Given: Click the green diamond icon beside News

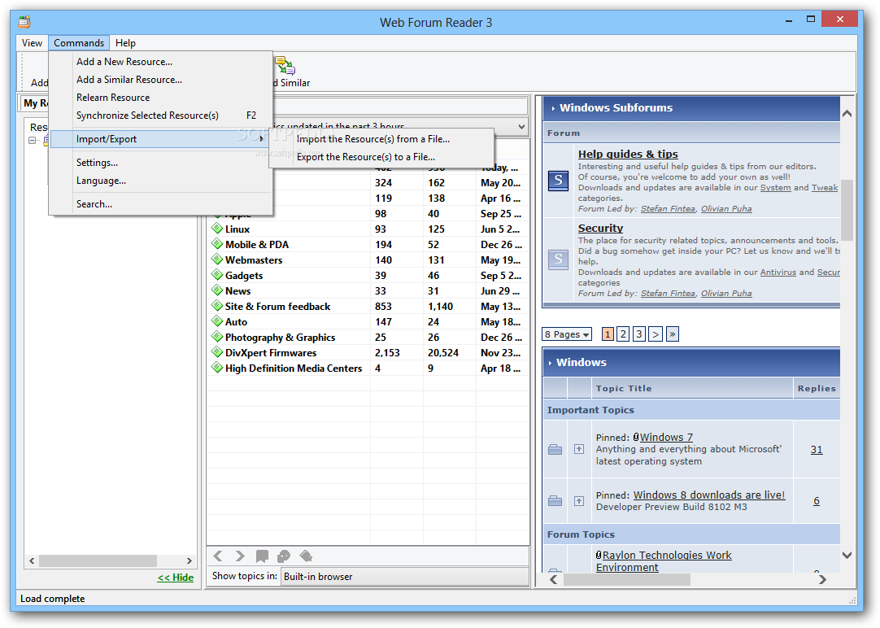Looking at the screenshot, I should pos(216,290).
